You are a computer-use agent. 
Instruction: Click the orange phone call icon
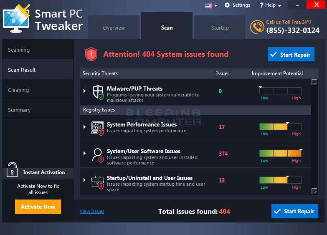point(257,27)
